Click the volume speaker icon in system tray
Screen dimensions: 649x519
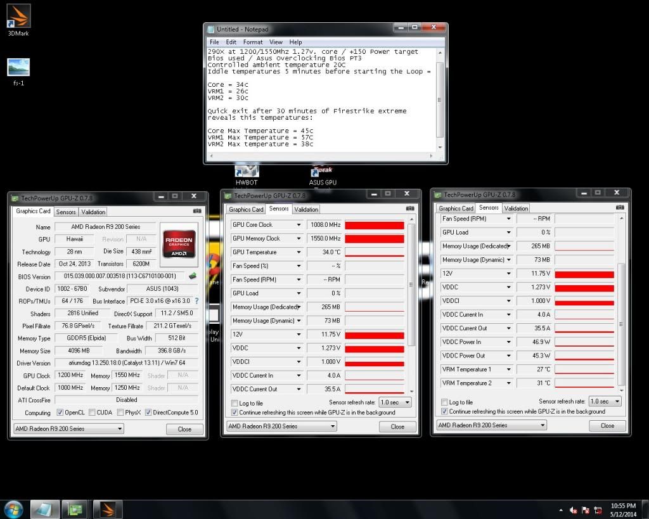[x=574, y=509]
